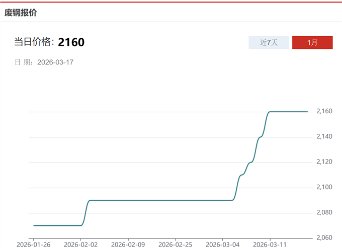Screen dimensions: 342x248
Task: Click the 2026-03-04 x-axis label
Action: 223,244
